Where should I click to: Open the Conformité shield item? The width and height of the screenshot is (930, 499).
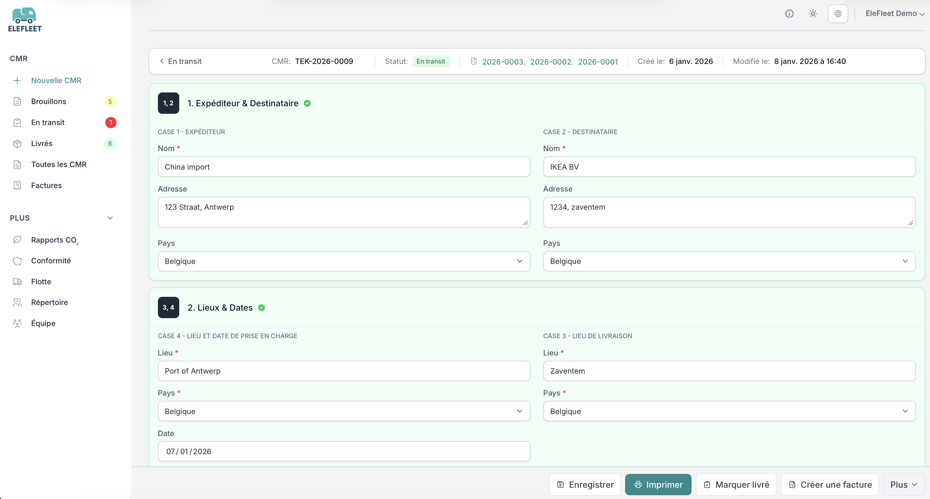click(50, 261)
